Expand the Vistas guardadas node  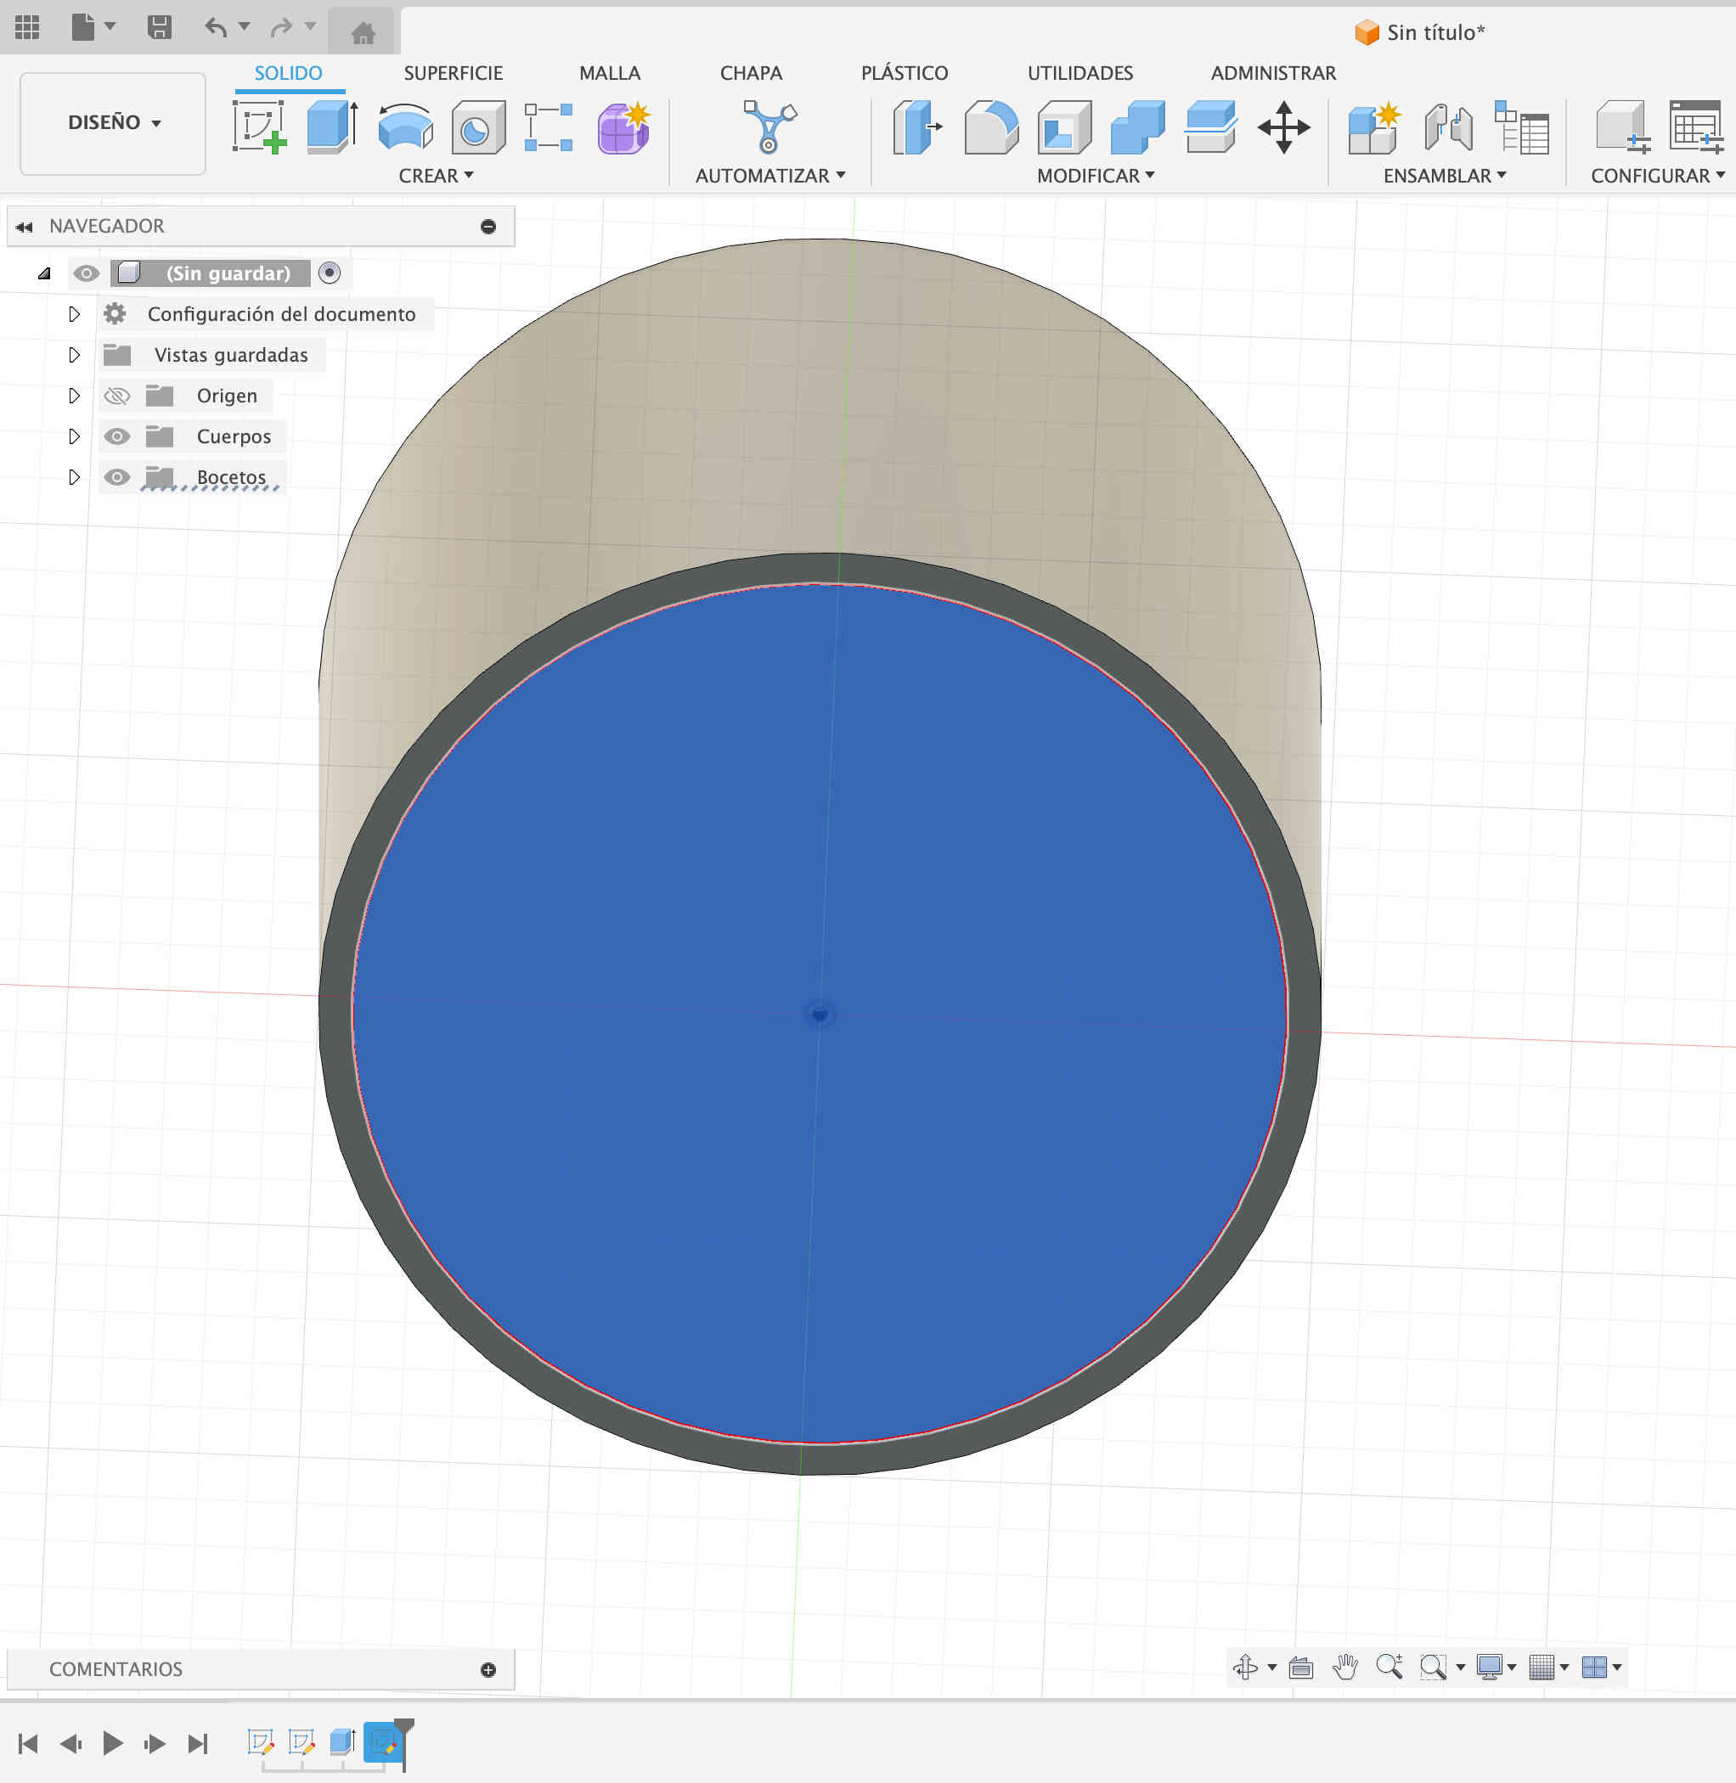[75, 355]
